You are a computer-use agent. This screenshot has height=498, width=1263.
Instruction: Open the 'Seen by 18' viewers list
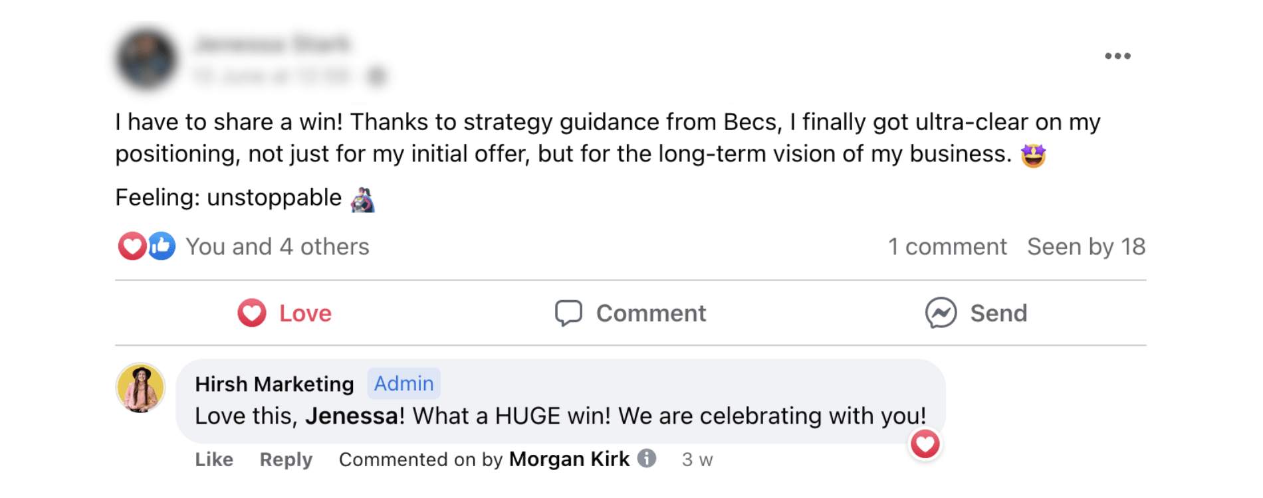[1086, 247]
